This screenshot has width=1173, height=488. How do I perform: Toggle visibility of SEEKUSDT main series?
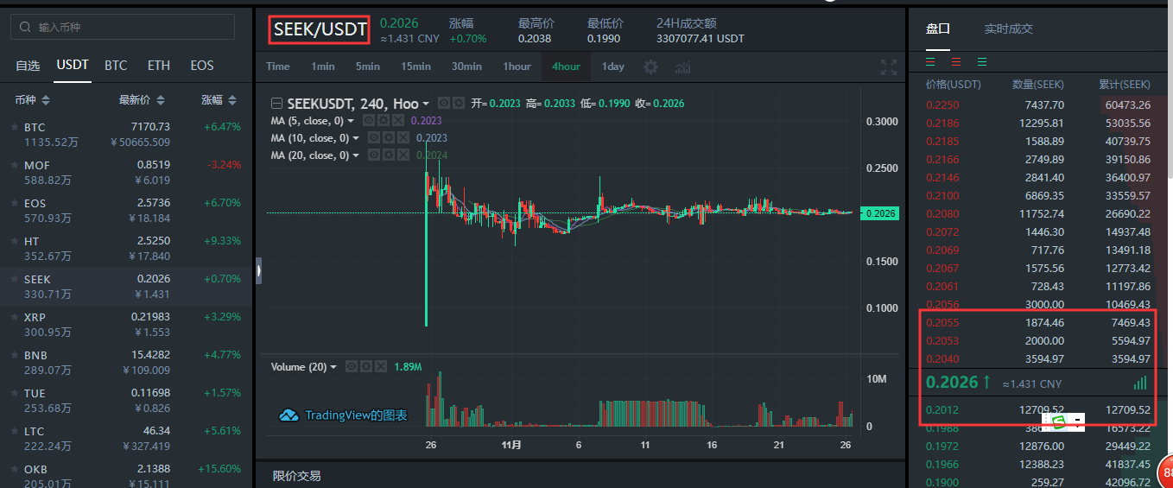[443, 103]
